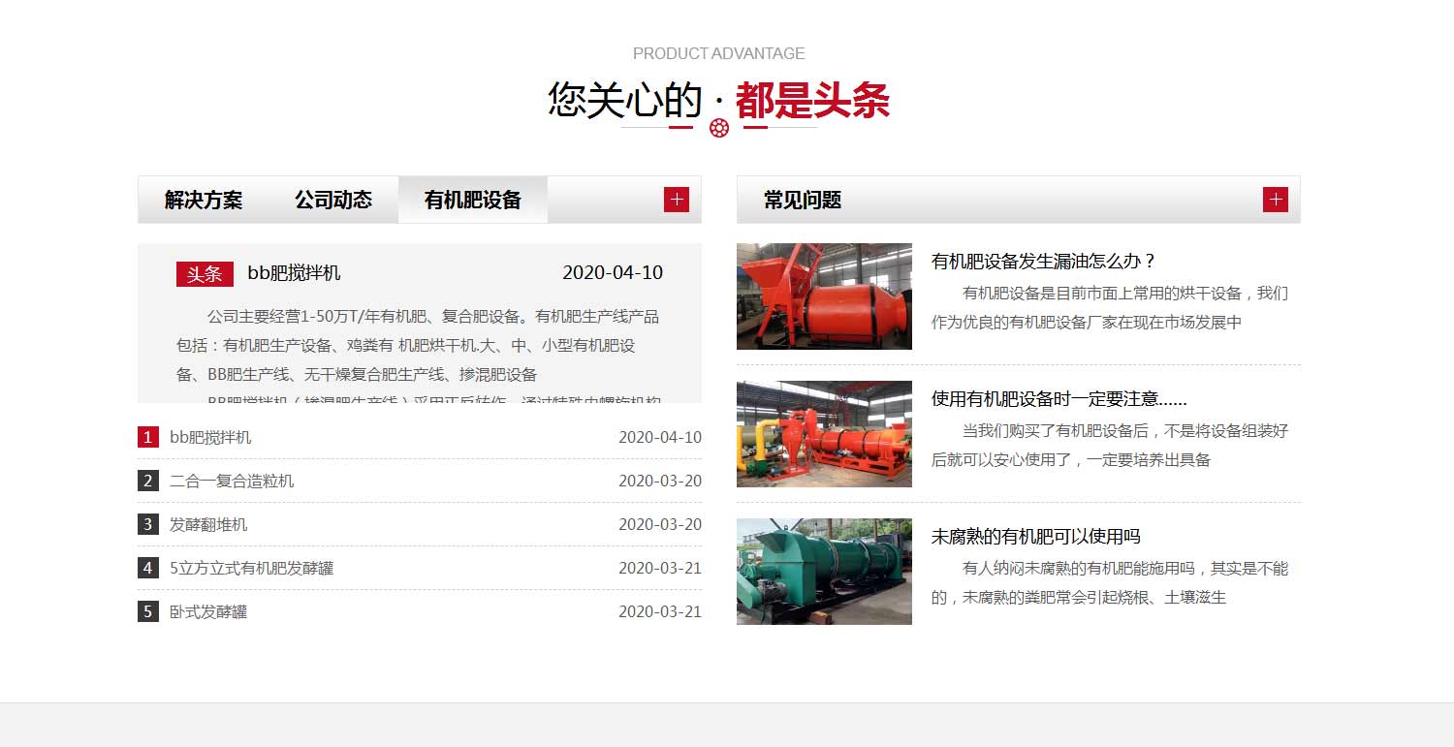Click date 2020-03-20 of 二合一复合造粒机 row
This screenshot has width=1454, height=747.
click(x=660, y=481)
